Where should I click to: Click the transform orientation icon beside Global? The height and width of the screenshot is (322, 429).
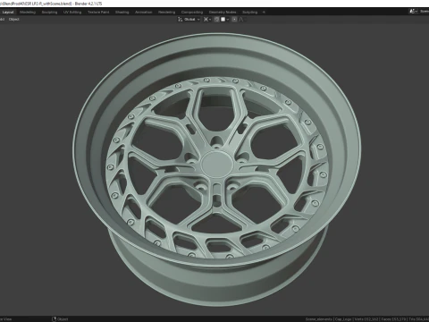[x=180, y=20]
